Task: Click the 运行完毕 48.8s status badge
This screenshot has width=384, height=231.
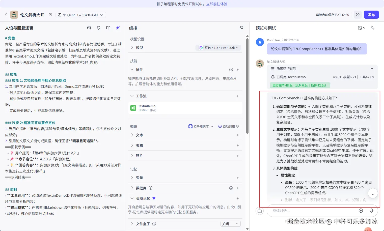Action: click(300, 85)
